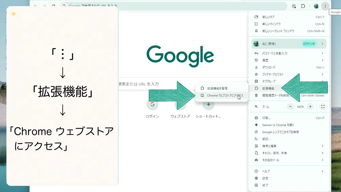Click the printer icon beside 印刷
341x192 pixels.
click(x=256, y=118)
